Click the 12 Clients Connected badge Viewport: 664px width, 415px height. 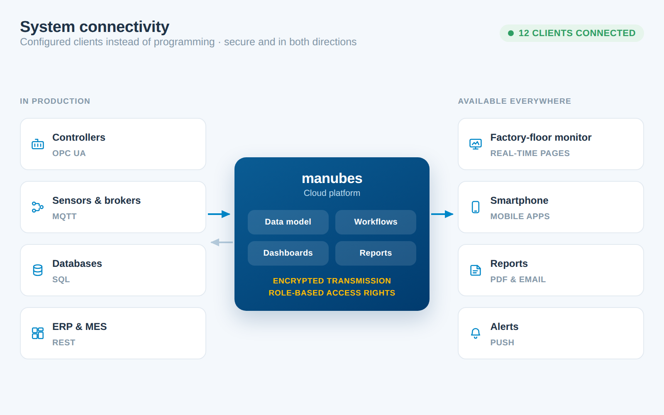[x=571, y=33]
